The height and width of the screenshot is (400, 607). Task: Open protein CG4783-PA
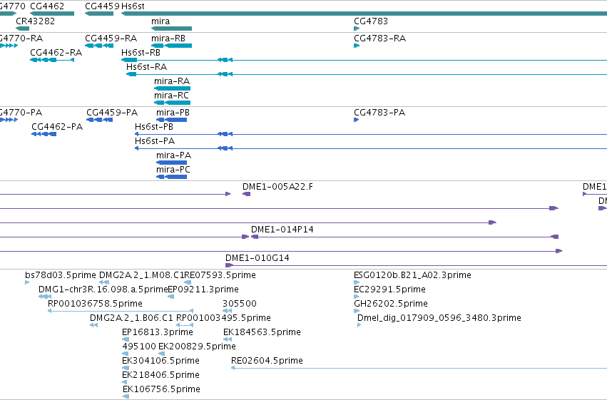(x=356, y=120)
